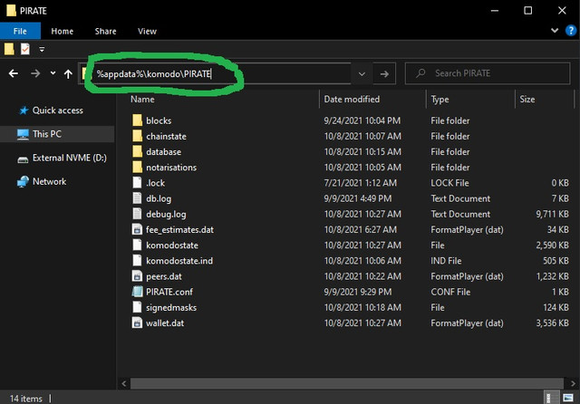Click the 7/21/2021 1:12 AM date cell
Image resolution: width=580 pixels, height=404 pixels.
[361, 183]
